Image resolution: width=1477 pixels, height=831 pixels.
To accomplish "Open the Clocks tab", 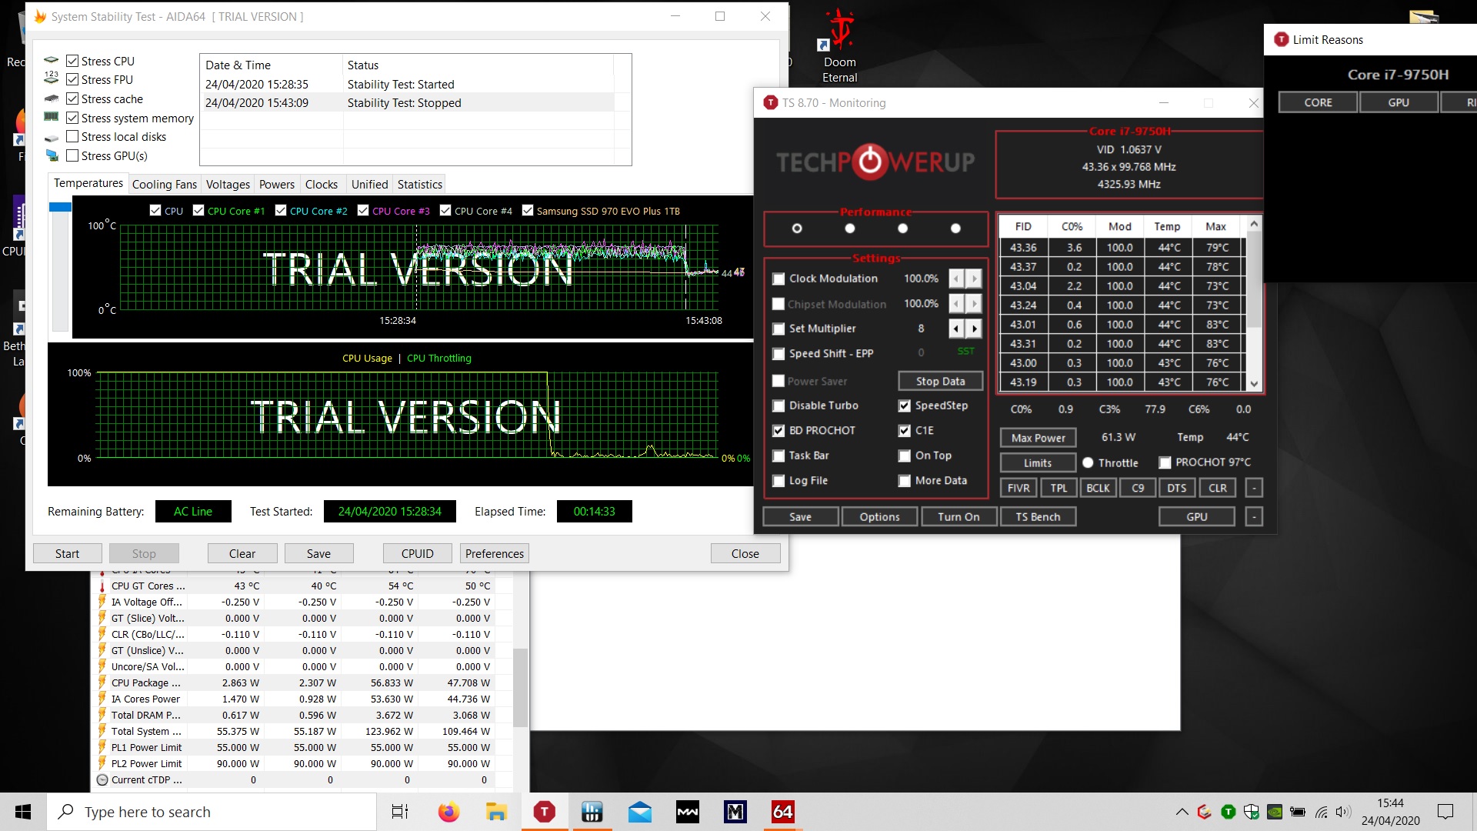I will point(322,185).
